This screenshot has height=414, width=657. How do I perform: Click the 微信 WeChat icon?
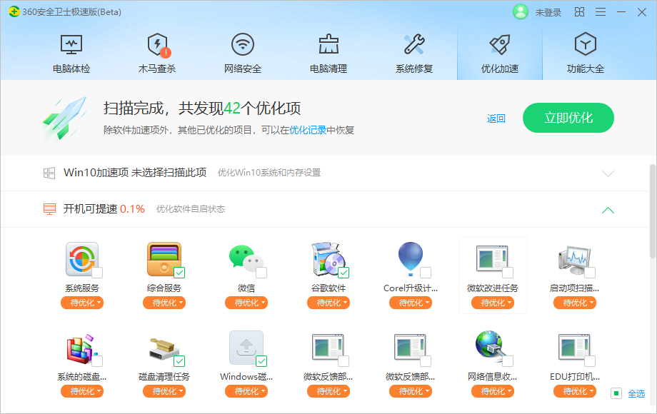246,259
